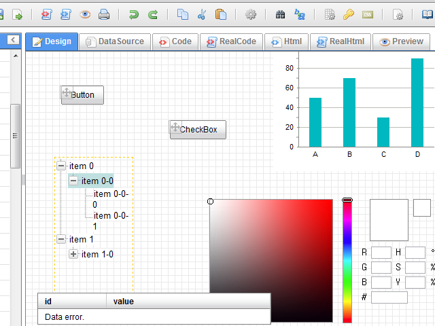435x326 pixels.
Task: Click the clipboard paste icon
Action: [221, 14]
